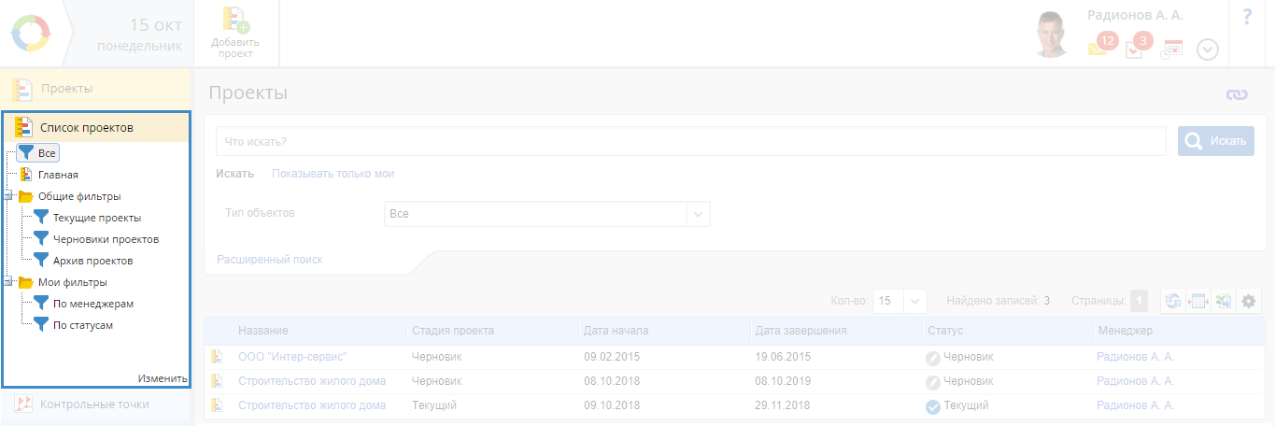Sort by Дата завершения column header
Viewport: 1275px width, 426px height.
[x=801, y=331]
